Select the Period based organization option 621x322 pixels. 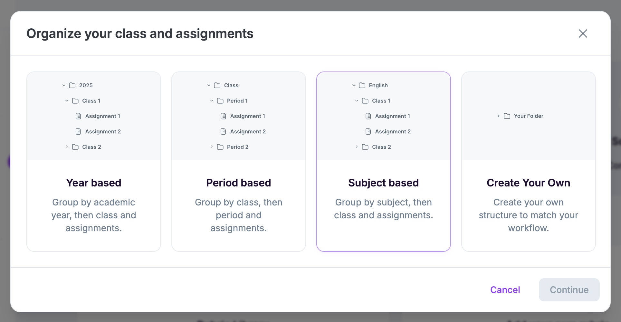pos(239,183)
